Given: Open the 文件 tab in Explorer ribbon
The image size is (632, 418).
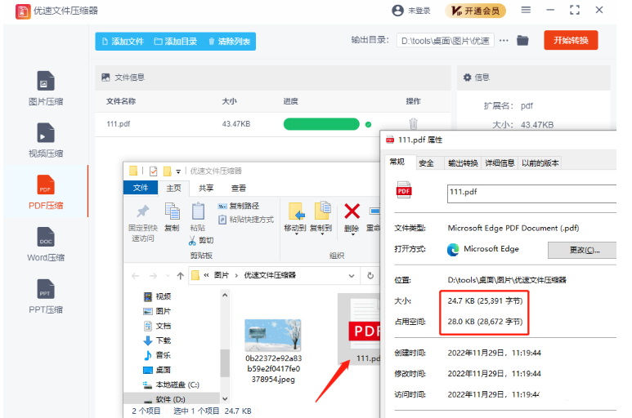Looking at the screenshot, I should [141, 188].
